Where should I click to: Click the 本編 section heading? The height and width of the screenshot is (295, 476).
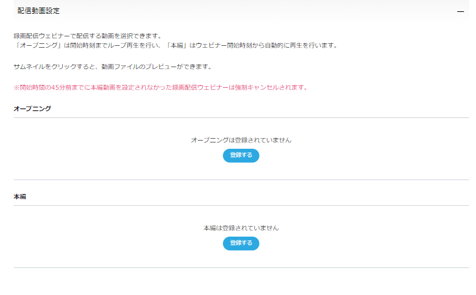19,196
